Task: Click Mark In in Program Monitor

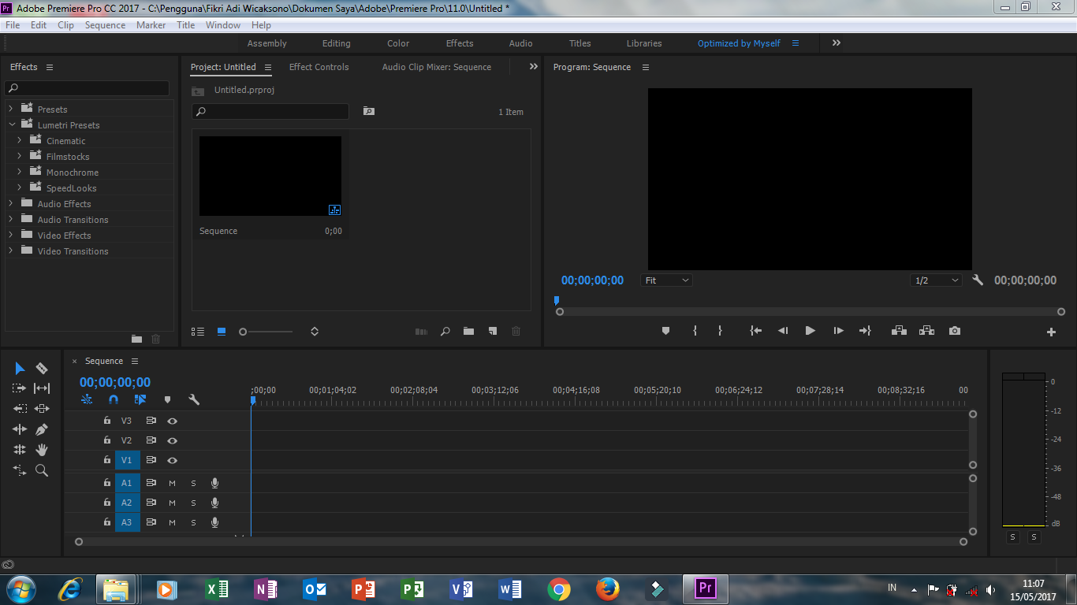Action: 695,331
